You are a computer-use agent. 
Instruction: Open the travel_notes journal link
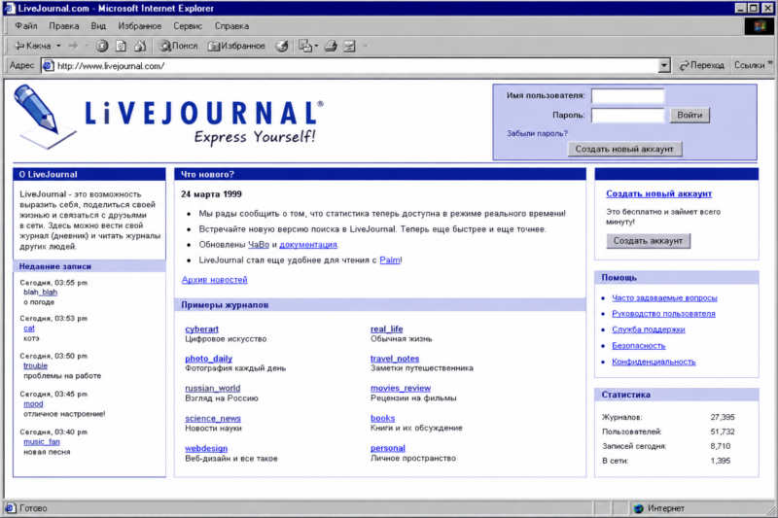pyautogui.click(x=395, y=358)
